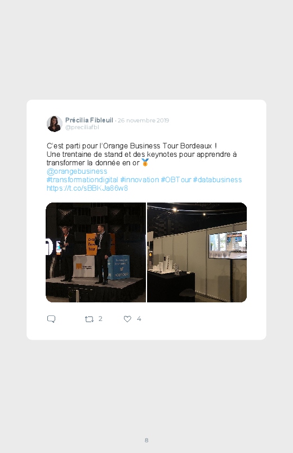Click the tweet text about Orange Business Tour
293x453 pixels.
pos(141,154)
